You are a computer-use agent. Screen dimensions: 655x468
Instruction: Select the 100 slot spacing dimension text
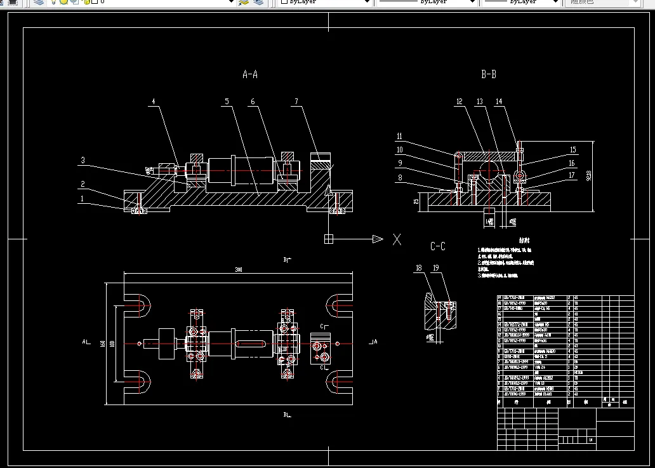coord(112,344)
